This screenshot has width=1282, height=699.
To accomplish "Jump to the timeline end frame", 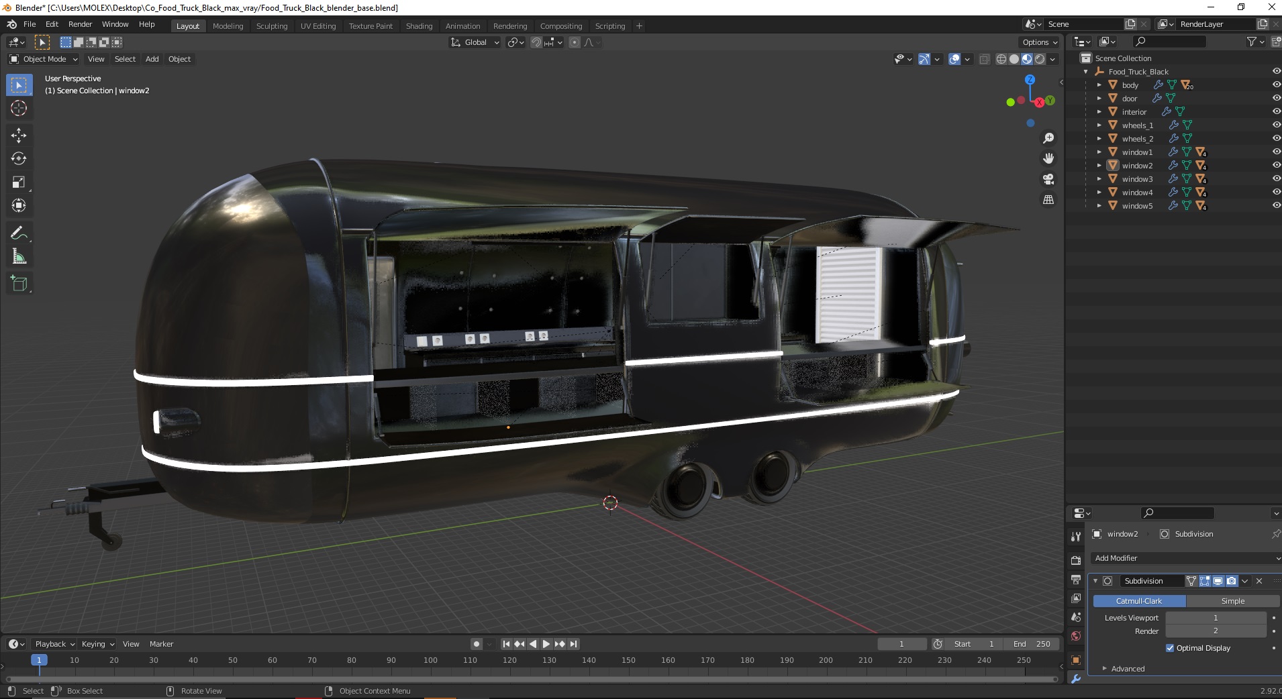I will point(574,644).
